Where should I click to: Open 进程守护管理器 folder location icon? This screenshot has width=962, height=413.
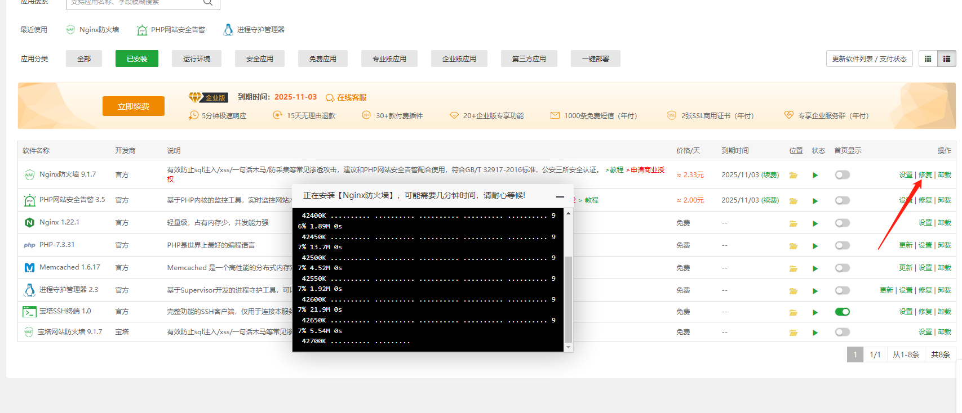[x=793, y=291]
